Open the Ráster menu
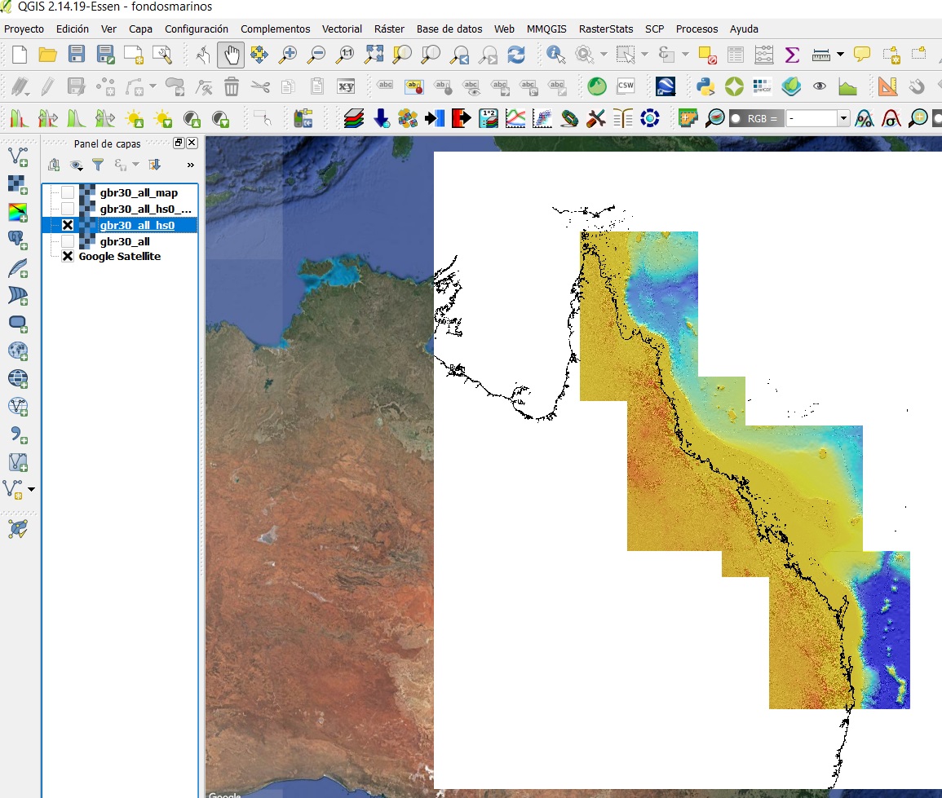The height and width of the screenshot is (798, 942). click(x=389, y=29)
